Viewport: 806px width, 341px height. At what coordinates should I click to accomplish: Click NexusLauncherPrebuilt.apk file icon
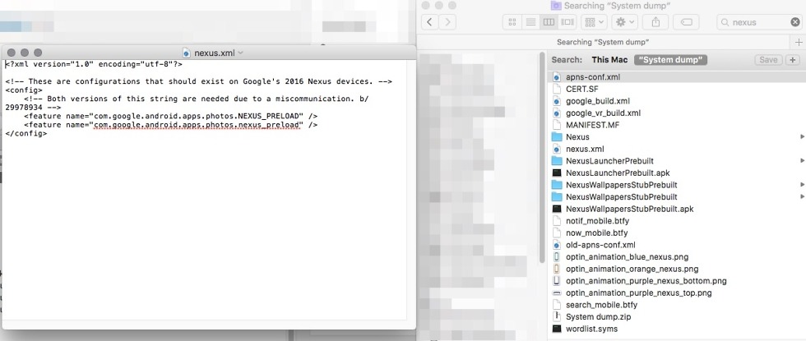(556, 173)
